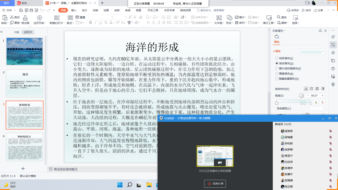This screenshot has height=190, width=338.
Task: Choose picture or texture fill (图片或纹理填充)
Action: click(277, 68)
